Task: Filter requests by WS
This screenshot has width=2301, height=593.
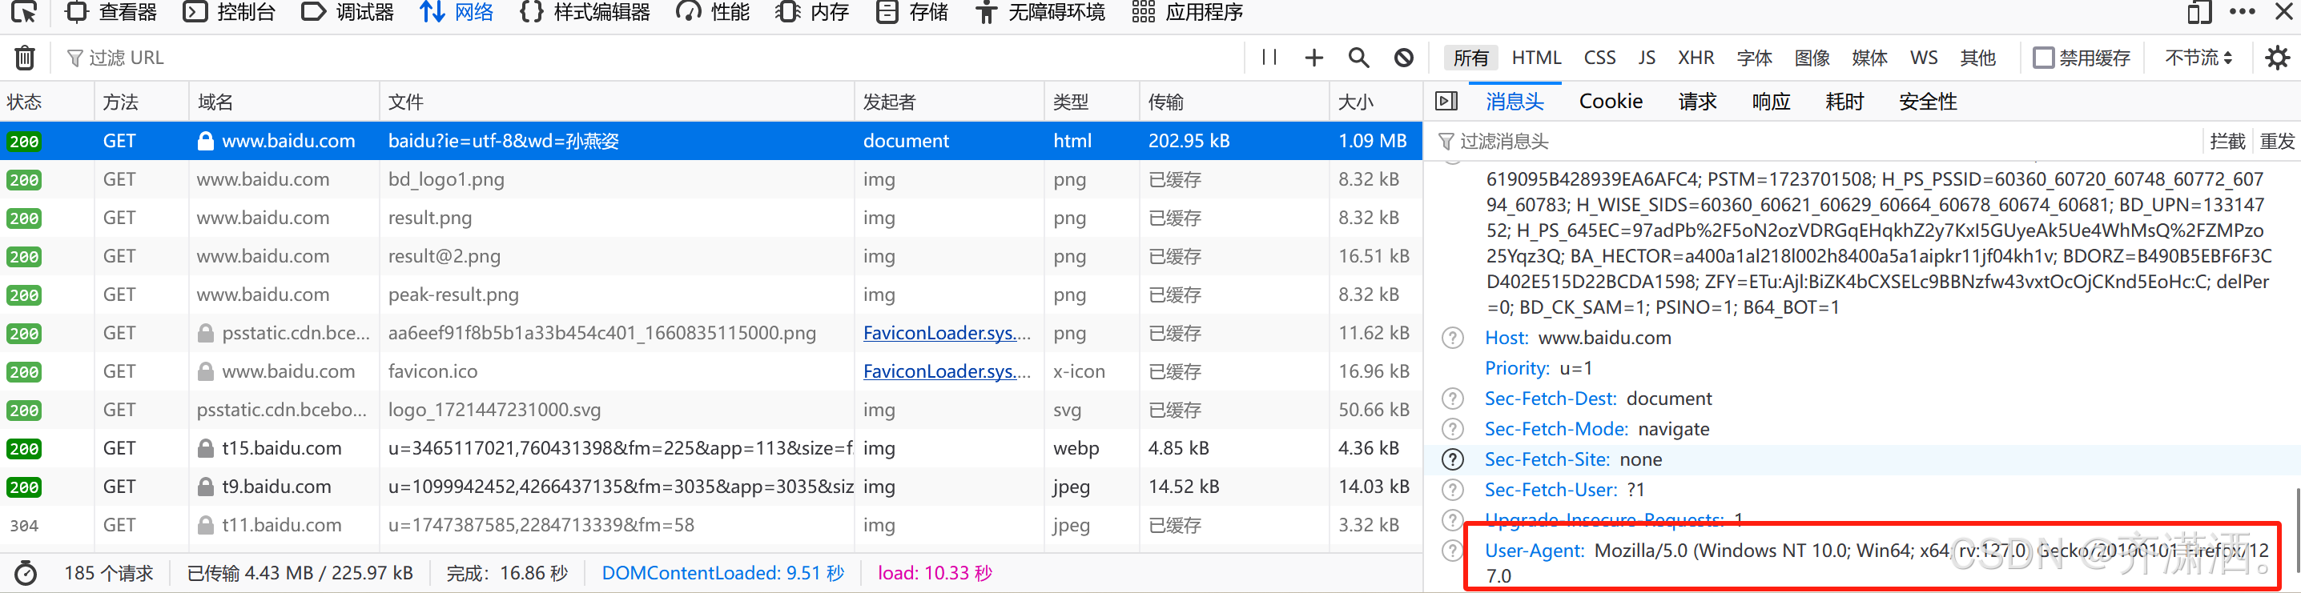Action: (1924, 58)
